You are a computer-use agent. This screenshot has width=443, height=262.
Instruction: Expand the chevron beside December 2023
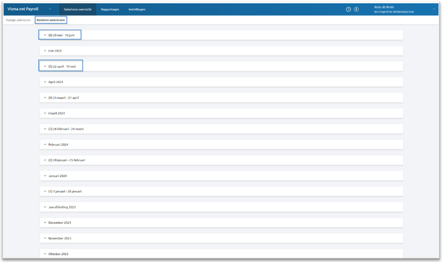(45, 223)
